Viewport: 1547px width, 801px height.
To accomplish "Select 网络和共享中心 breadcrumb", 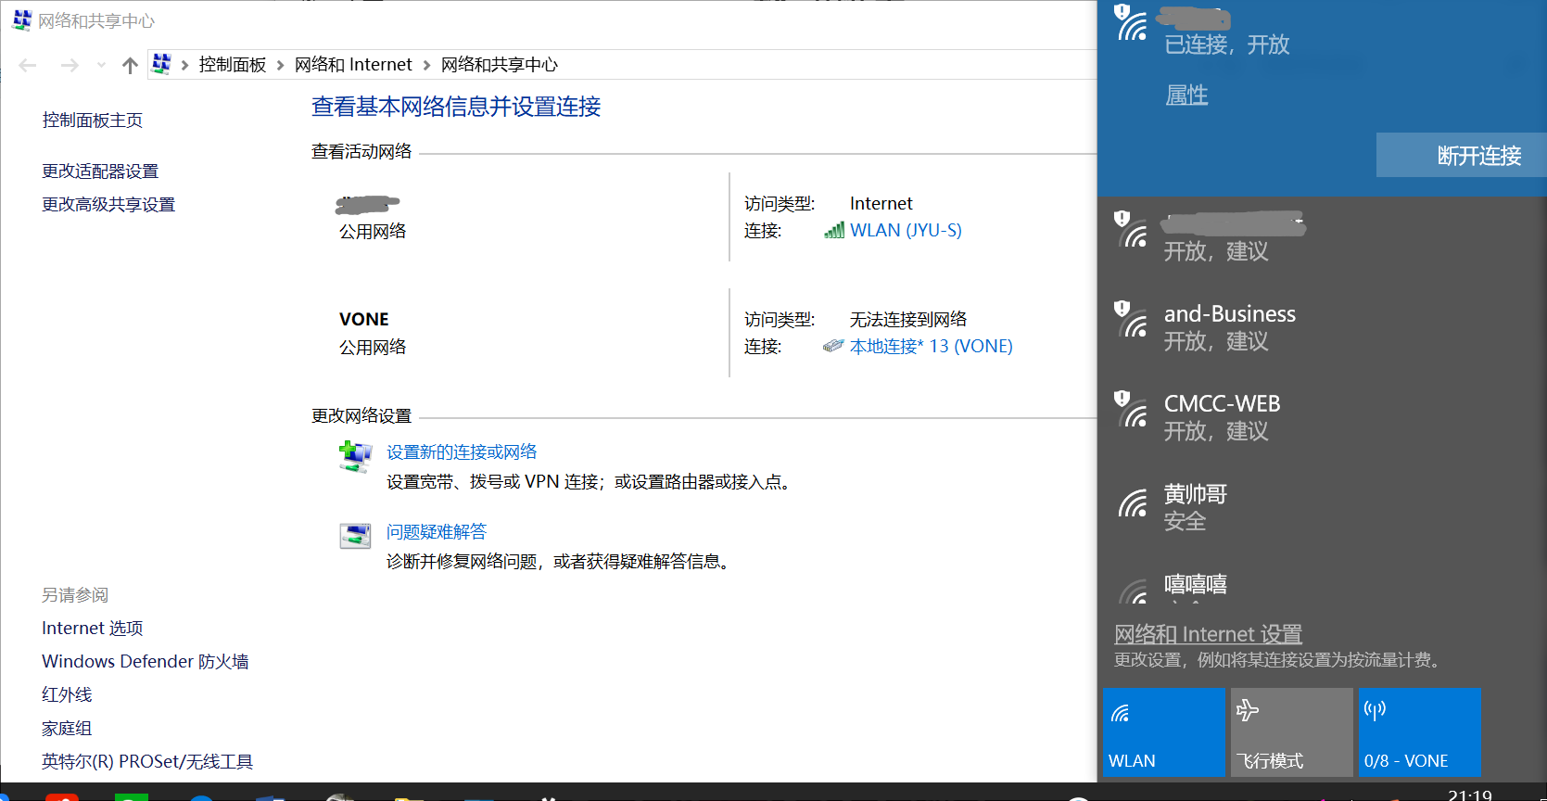I will tap(500, 65).
